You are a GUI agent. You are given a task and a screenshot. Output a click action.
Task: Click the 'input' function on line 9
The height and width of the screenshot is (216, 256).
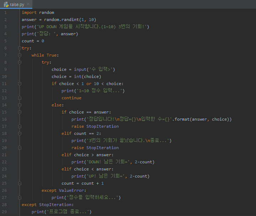80,69
